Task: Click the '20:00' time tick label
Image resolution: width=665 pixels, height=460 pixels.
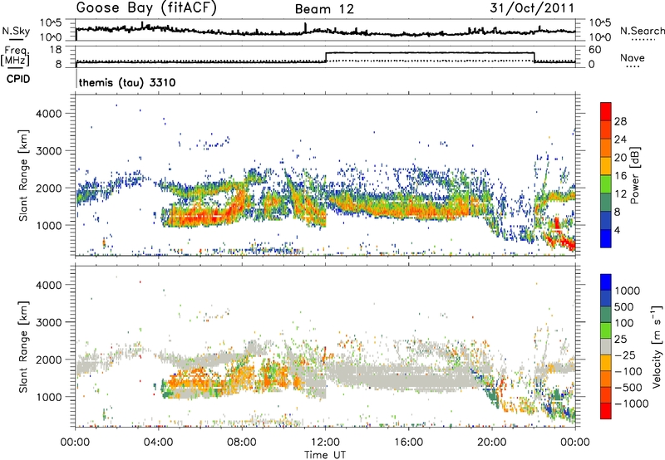Action: click(492, 443)
